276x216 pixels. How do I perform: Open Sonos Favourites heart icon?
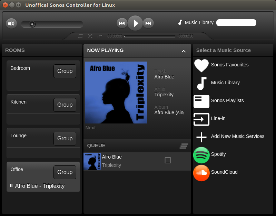coord(201,65)
